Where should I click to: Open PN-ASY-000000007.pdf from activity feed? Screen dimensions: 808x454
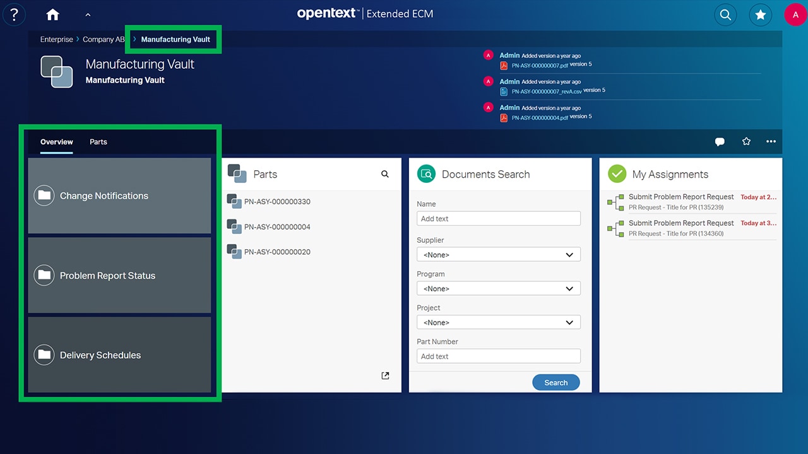pos(540,65)
